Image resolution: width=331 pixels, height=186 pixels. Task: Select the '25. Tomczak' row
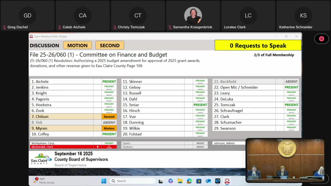click(x=256, y=105)
